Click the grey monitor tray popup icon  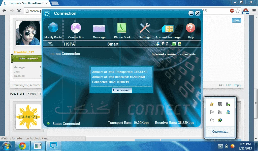220,104
